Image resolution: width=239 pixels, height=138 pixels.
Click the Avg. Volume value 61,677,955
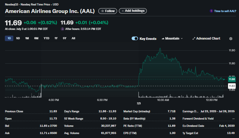pos(109,133)
